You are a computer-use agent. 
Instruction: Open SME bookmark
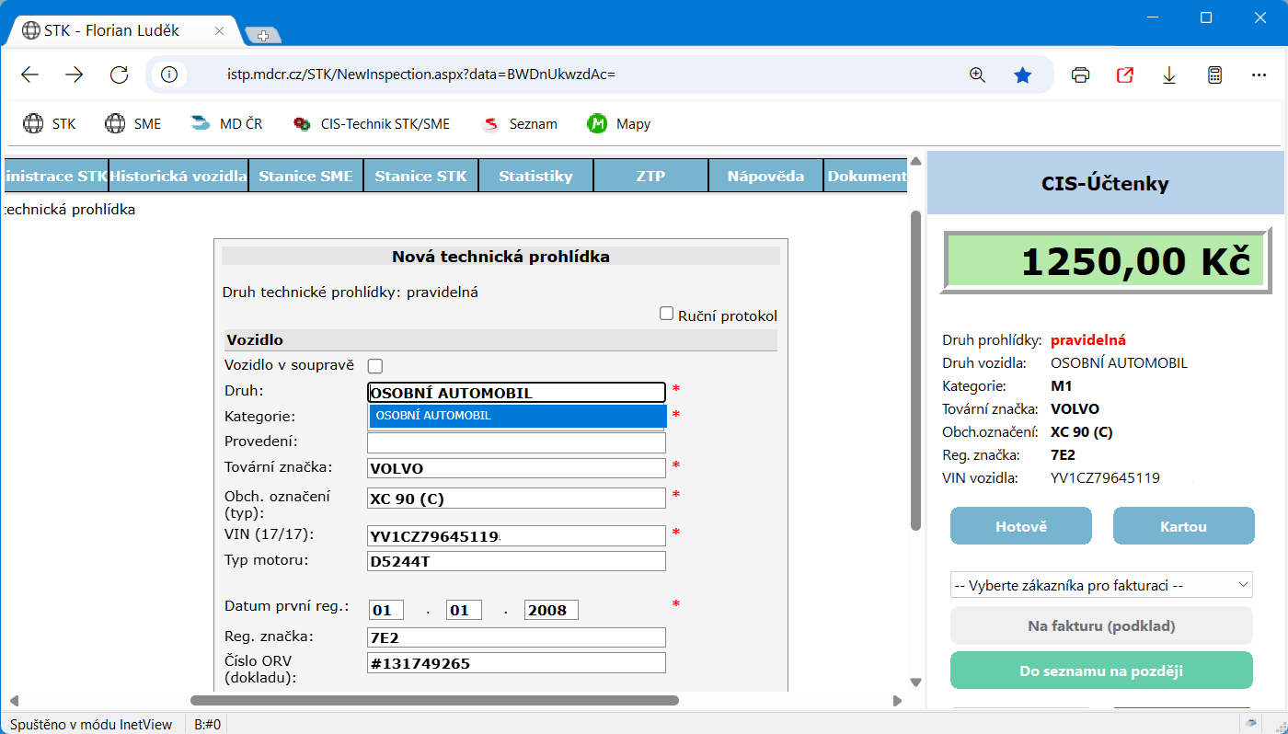(133, 123)
